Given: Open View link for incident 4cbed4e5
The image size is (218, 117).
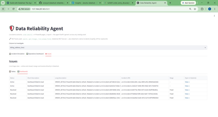Looking at the screenshot, I should pos(187,98).
